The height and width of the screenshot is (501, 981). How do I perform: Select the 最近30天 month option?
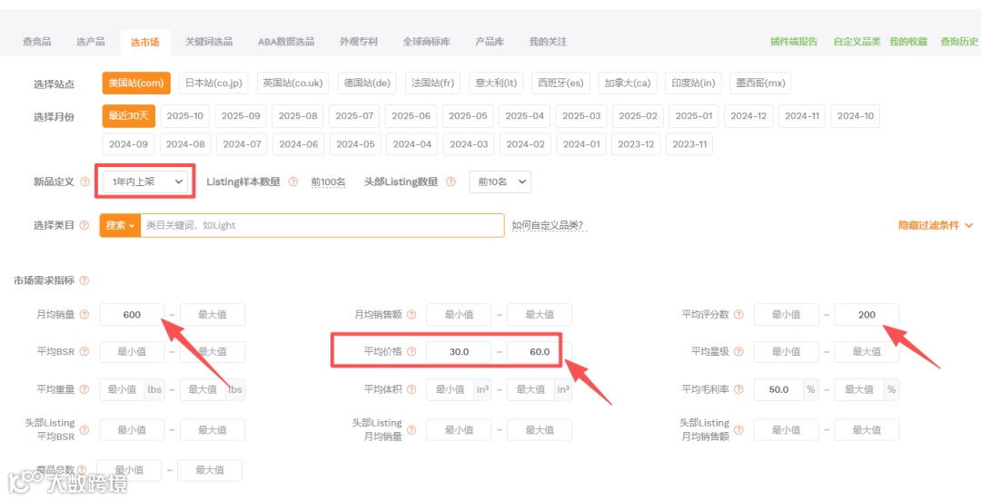(129, 115)
